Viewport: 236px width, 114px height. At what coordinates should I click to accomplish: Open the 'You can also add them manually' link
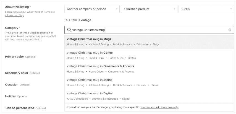(159, 107)
